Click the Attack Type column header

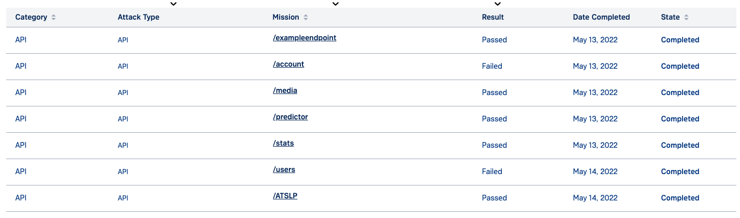(x=138, y=17)
